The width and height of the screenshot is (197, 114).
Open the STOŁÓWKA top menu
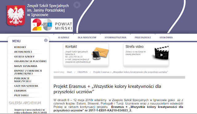coord(166,37)
